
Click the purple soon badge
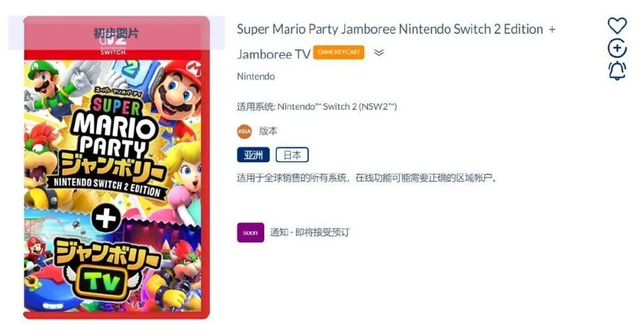click(x=250, y=232)
